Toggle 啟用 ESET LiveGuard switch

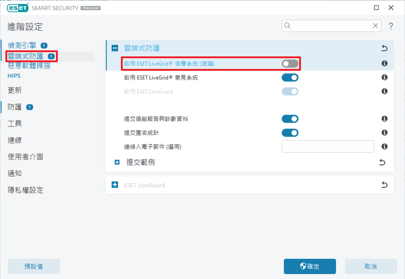[x=290, y=91]
